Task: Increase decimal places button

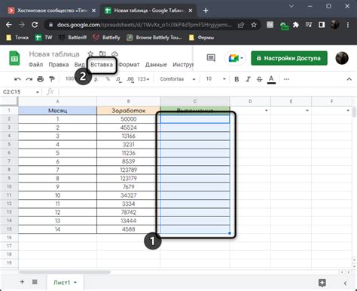Action: (130, 79)
